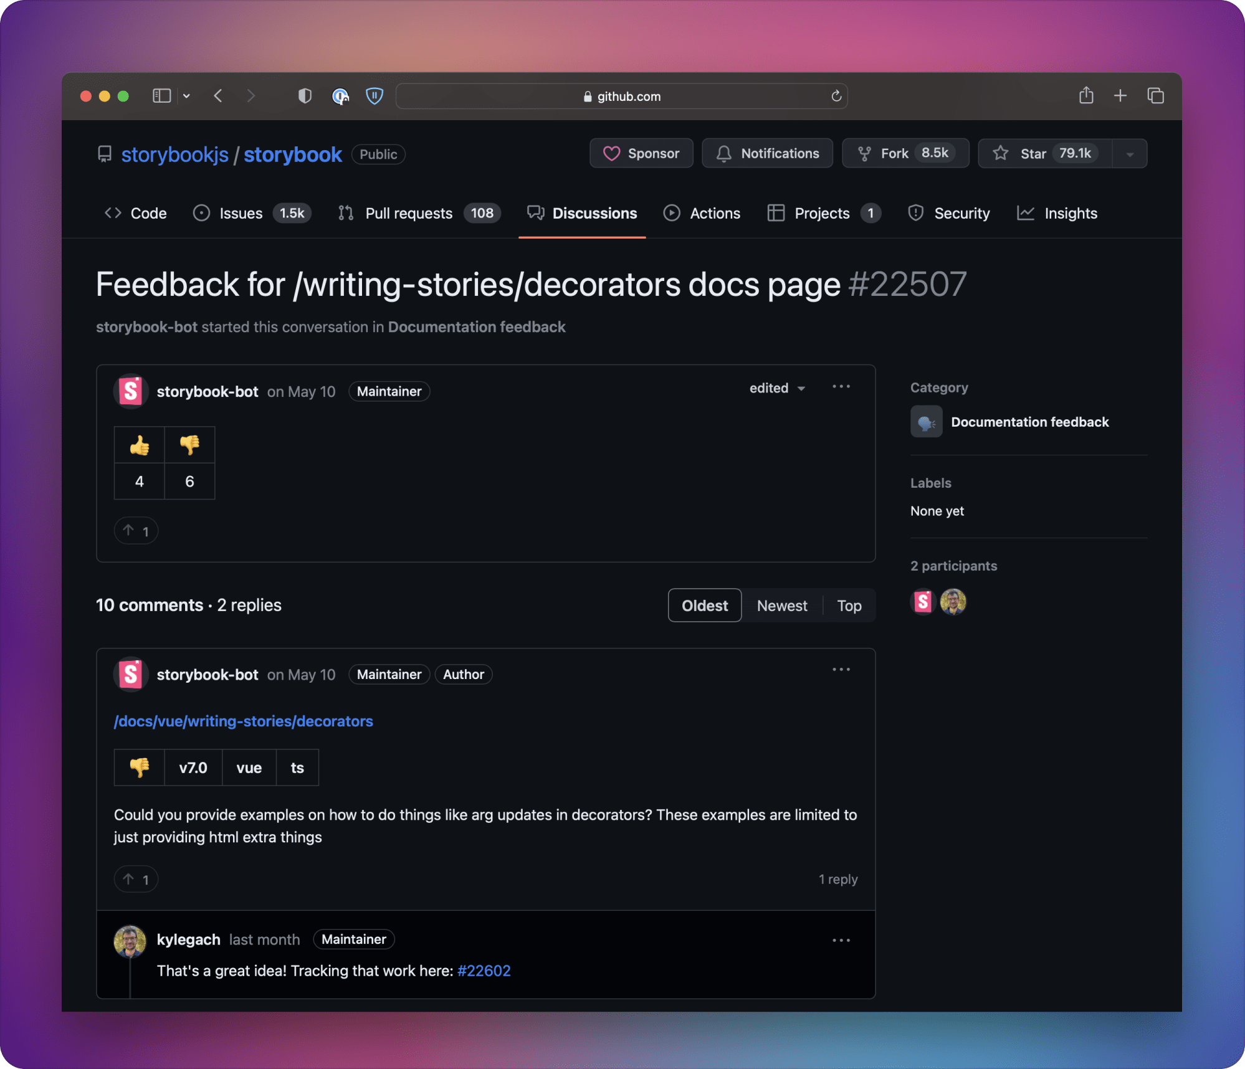The image size is (1245, 1069).
Task: Open the Bitwarden shield extension icon
Action: coord(374,96)
